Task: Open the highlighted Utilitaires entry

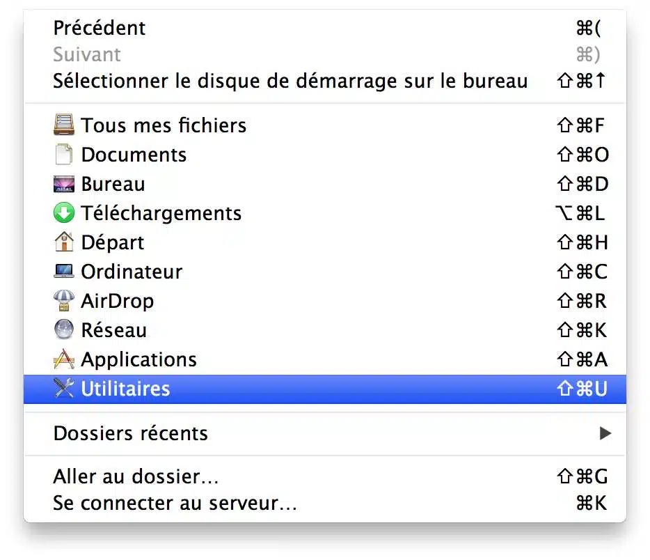Action: point(325,389)
